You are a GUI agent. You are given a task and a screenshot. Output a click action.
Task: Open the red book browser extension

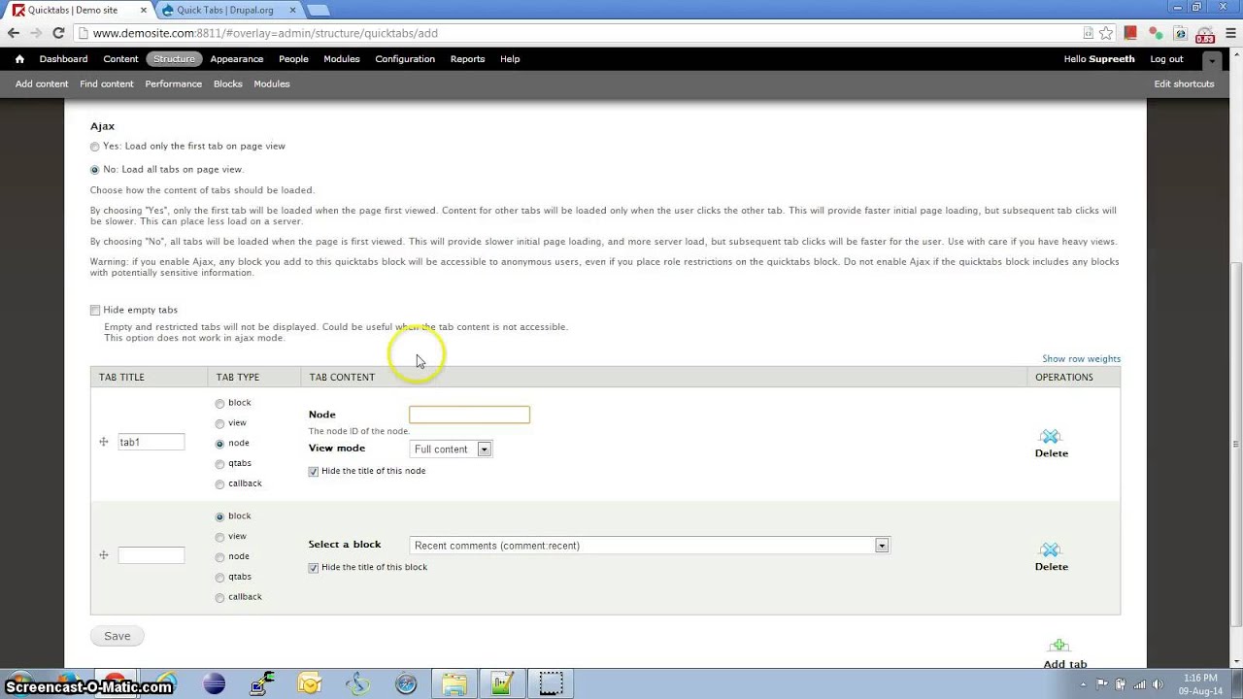tap(1130, 33)
